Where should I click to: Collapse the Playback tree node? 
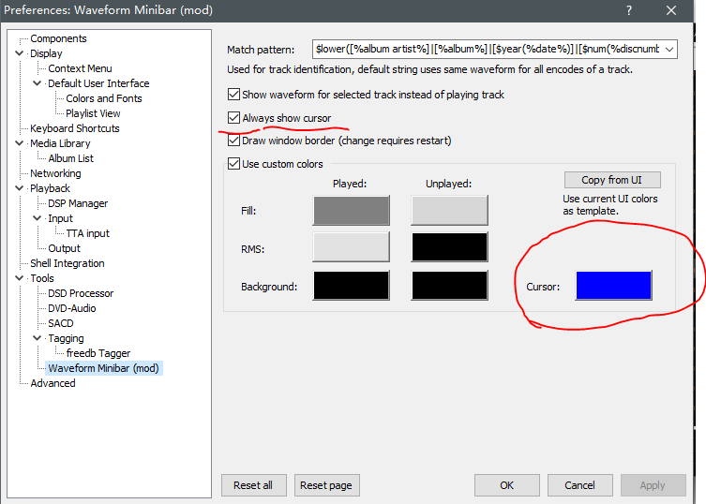tap(20, 189)
